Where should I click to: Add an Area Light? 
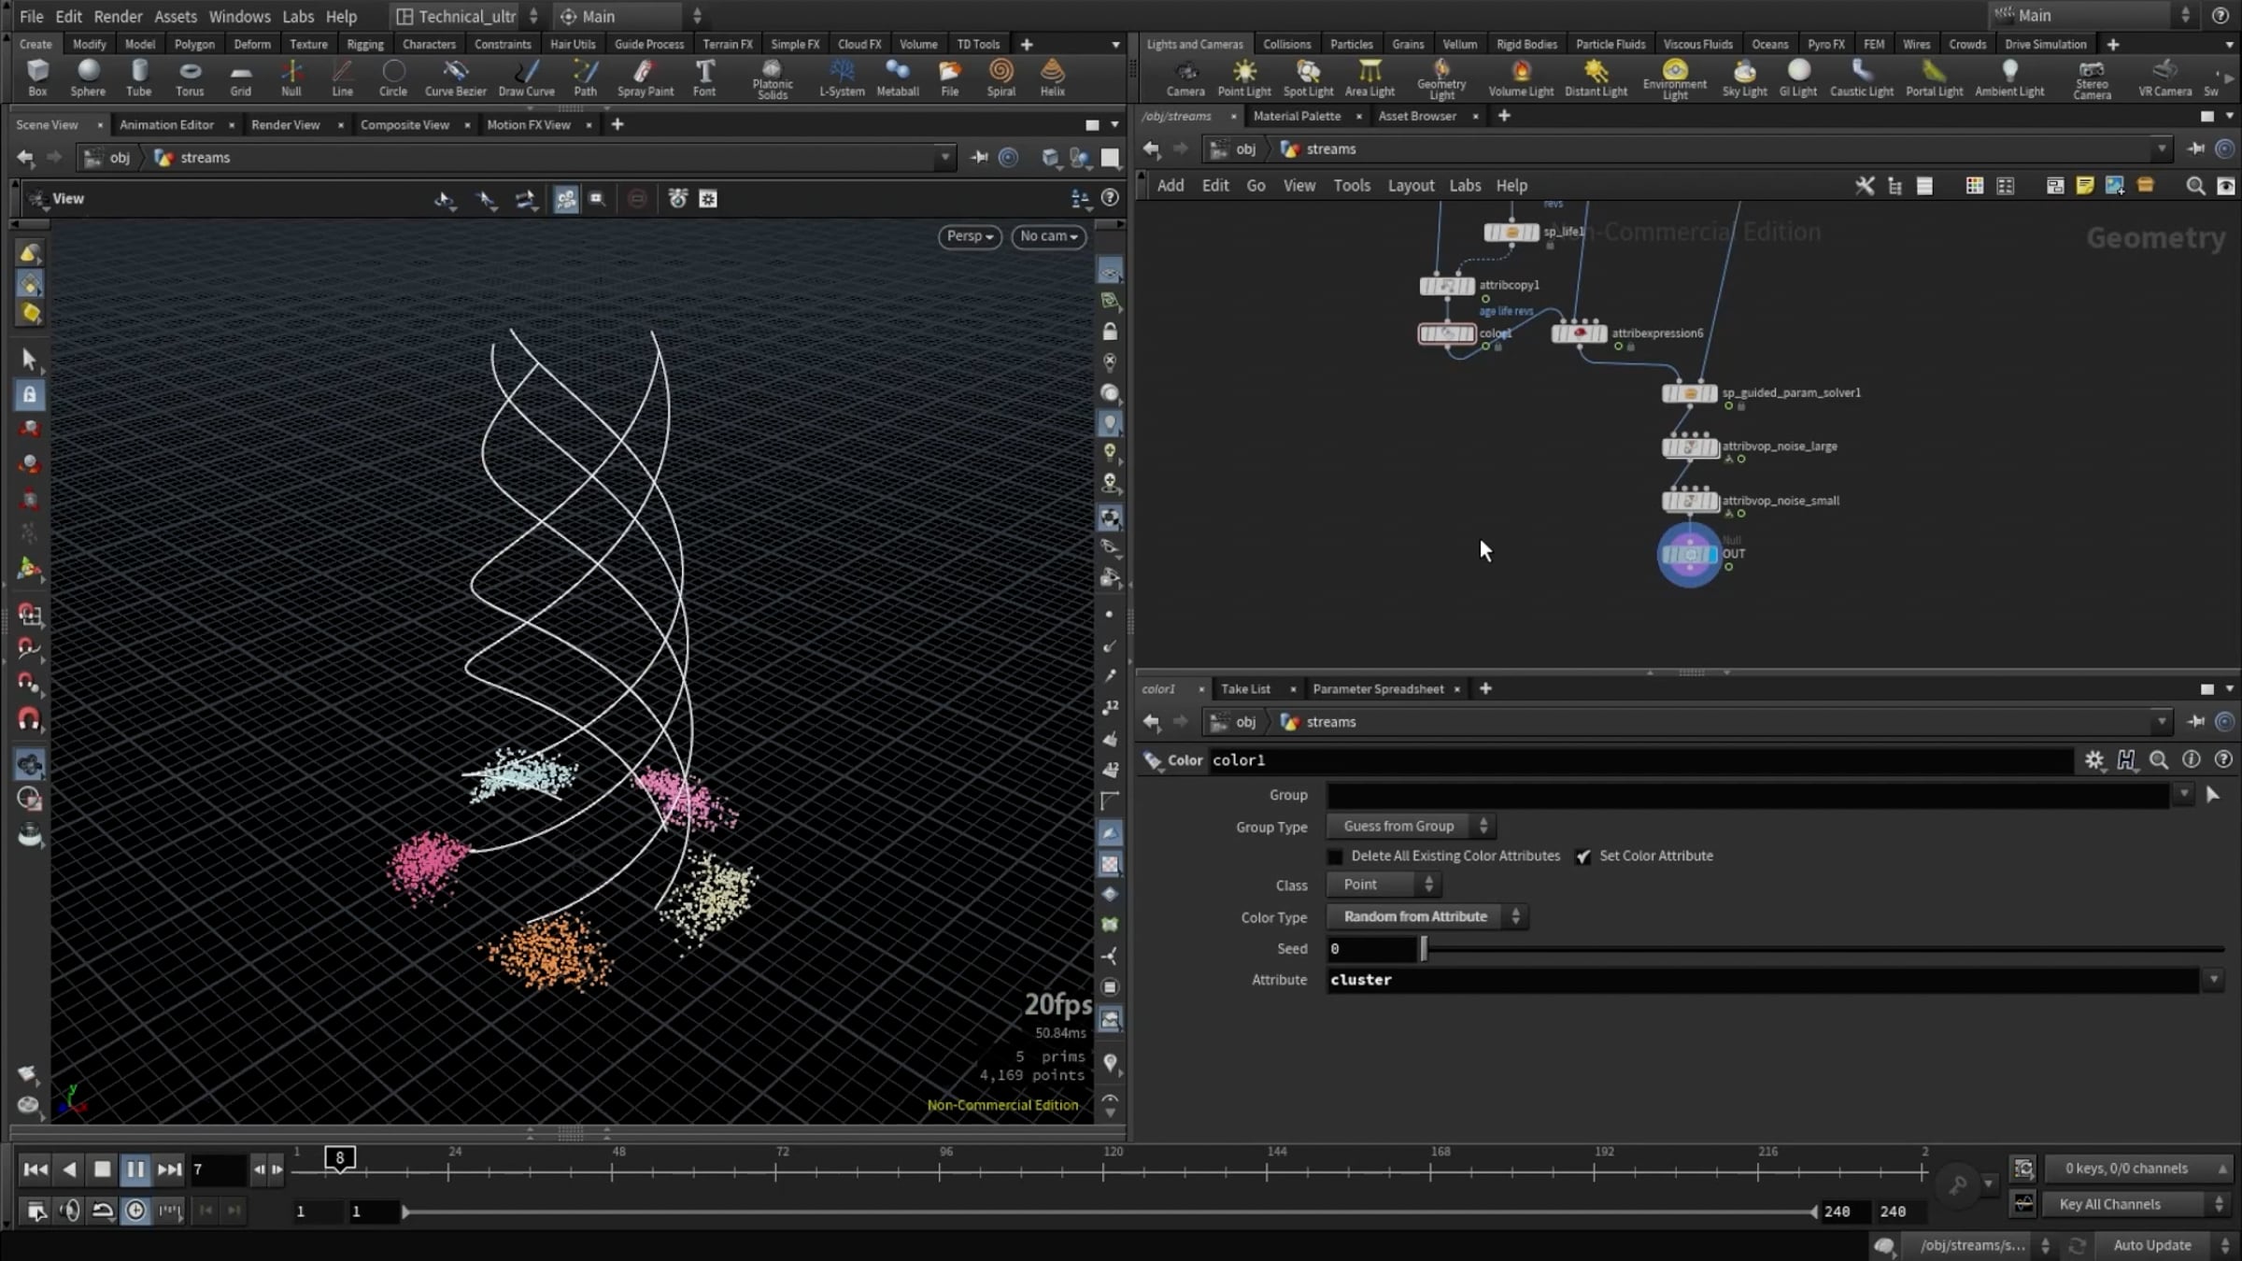click(x=1369, y=78)
